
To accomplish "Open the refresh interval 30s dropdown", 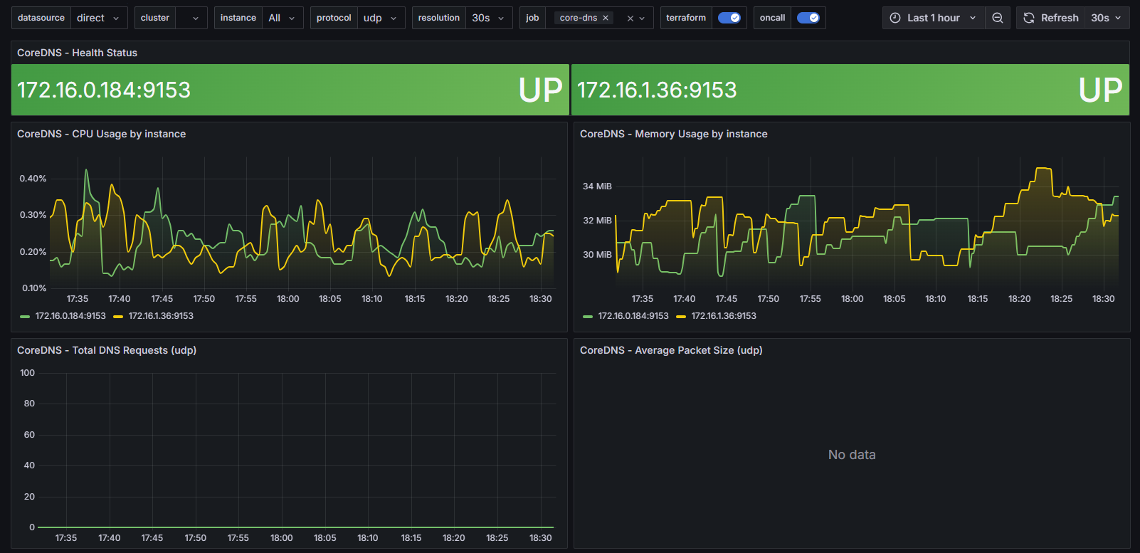I will pos(1106,18).
